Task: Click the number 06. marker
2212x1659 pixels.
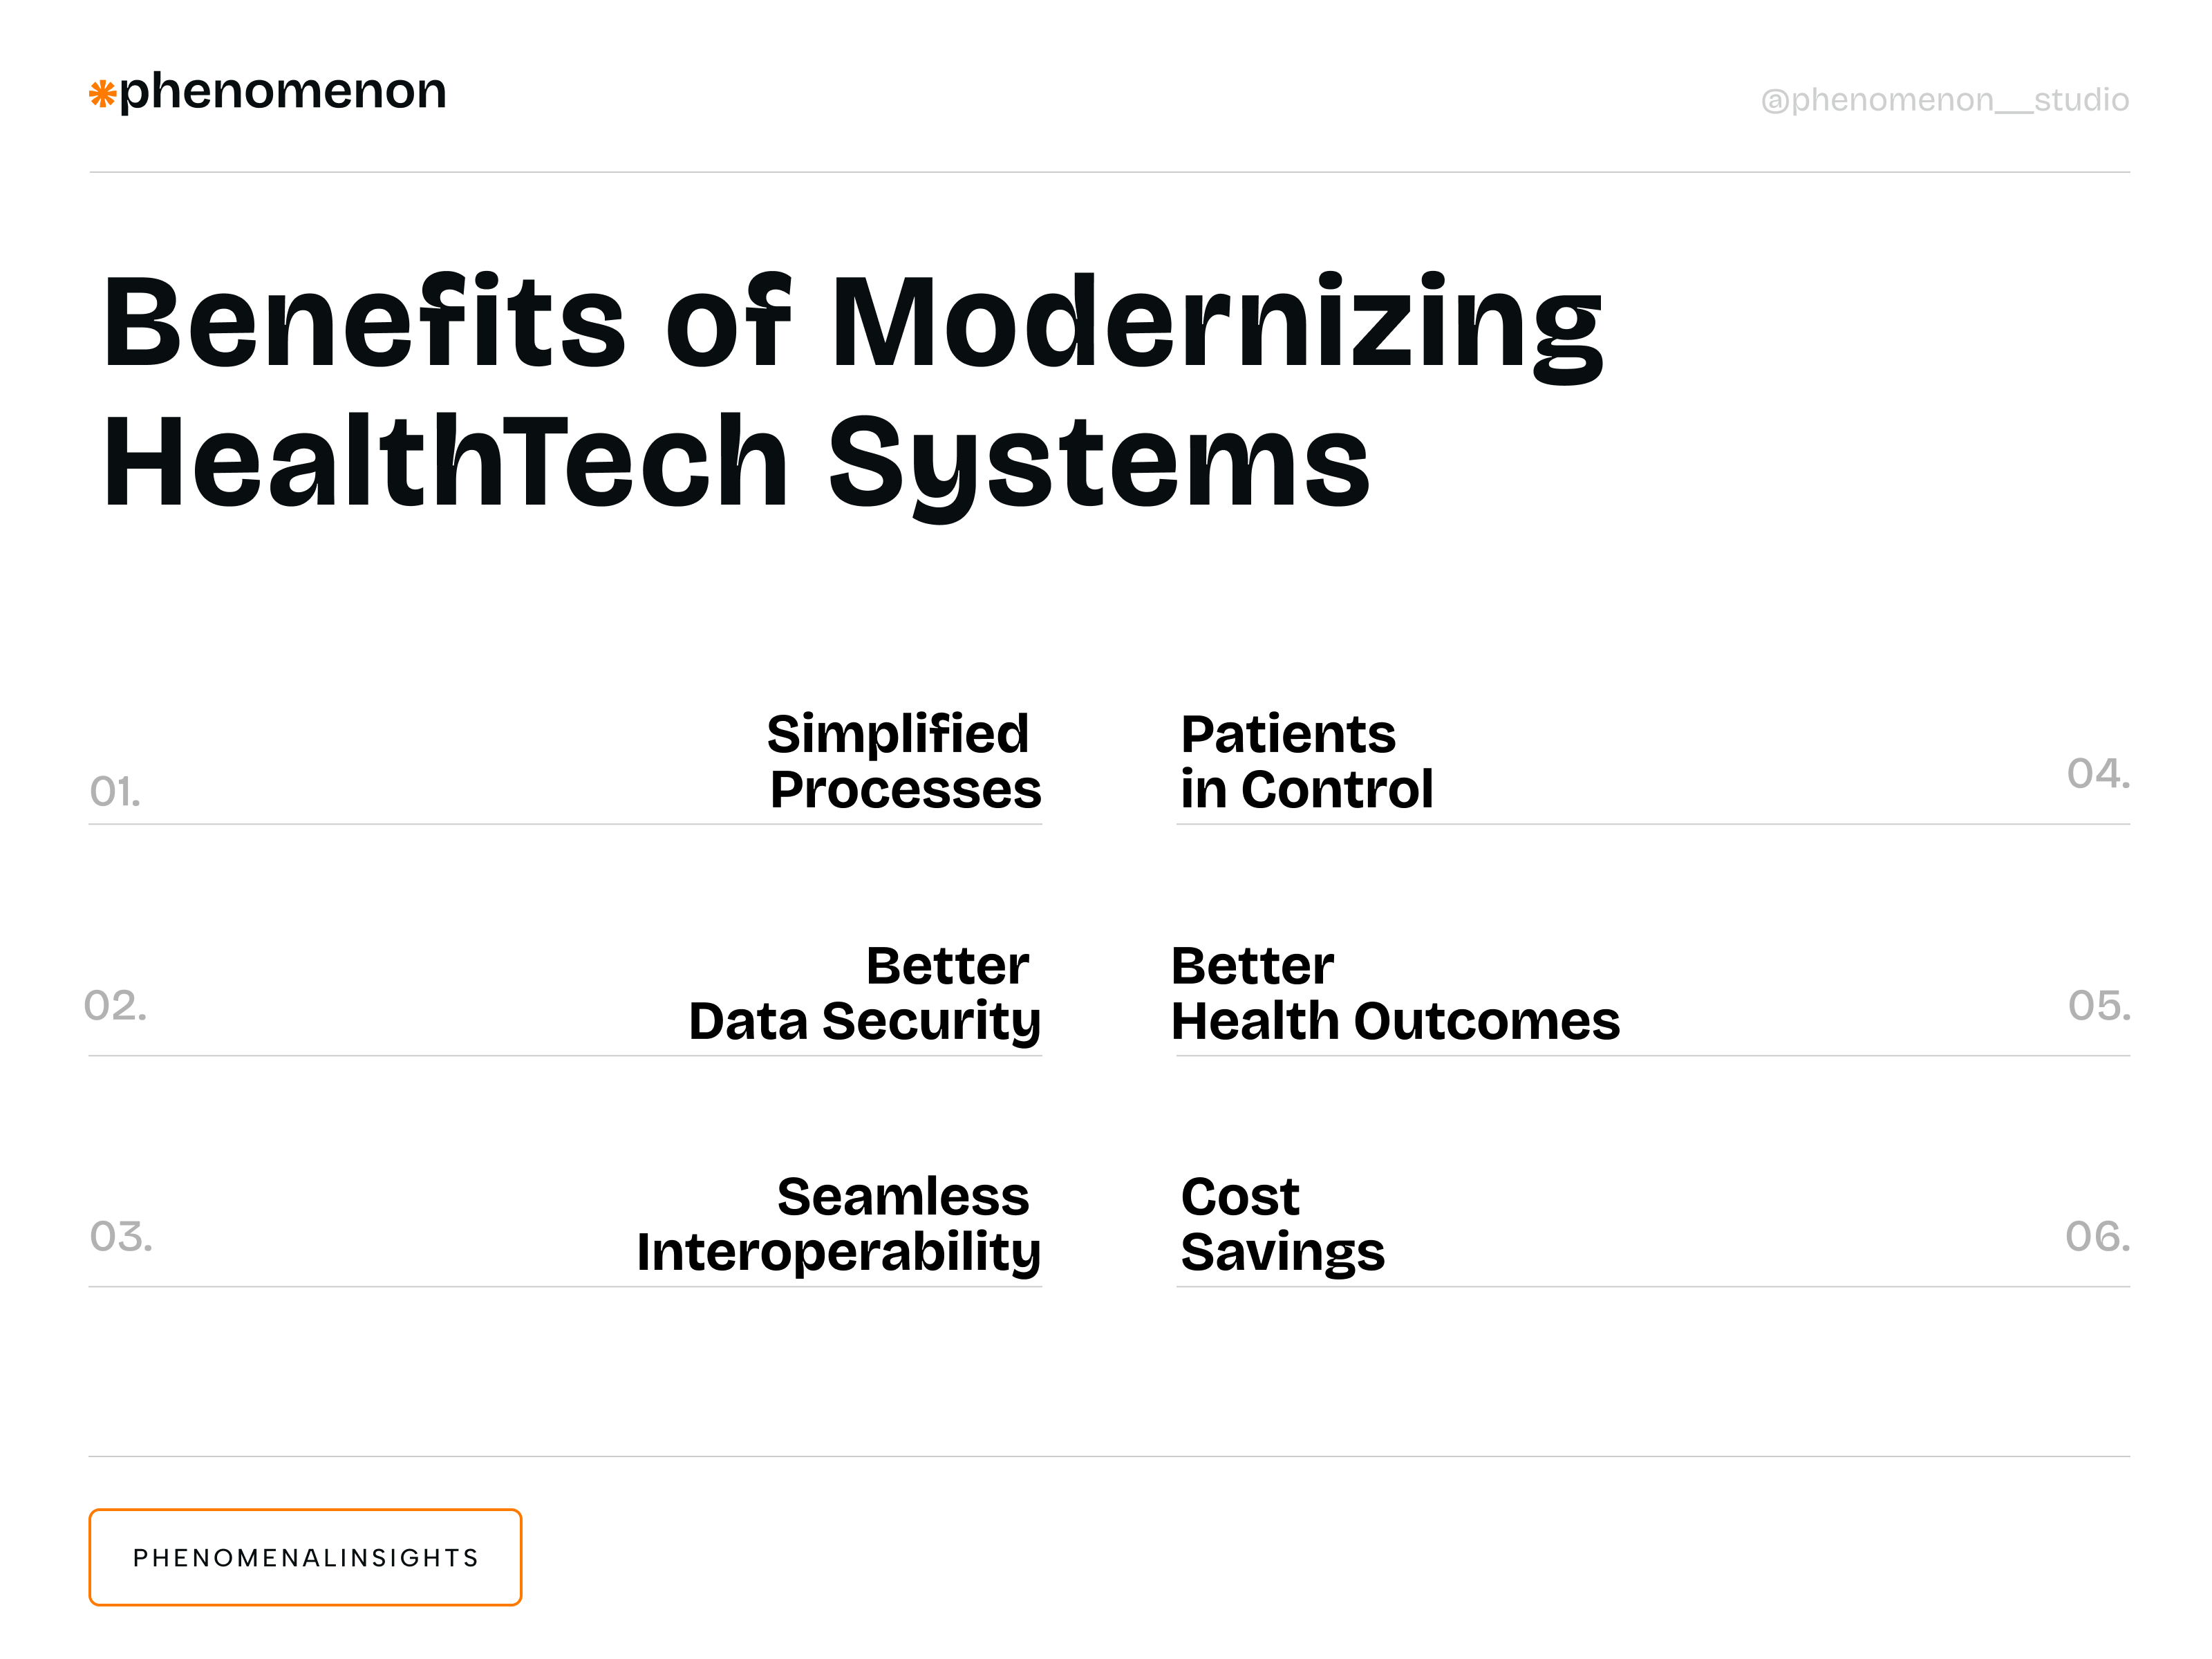Action: pos(2098,1237)
